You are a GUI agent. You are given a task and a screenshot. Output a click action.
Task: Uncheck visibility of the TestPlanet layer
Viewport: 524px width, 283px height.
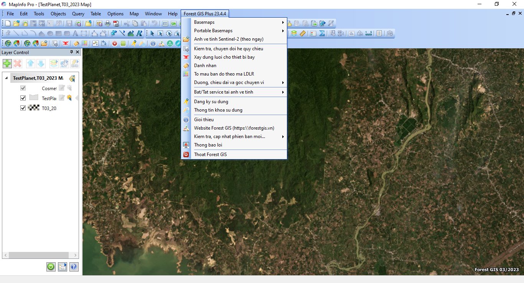23,98
